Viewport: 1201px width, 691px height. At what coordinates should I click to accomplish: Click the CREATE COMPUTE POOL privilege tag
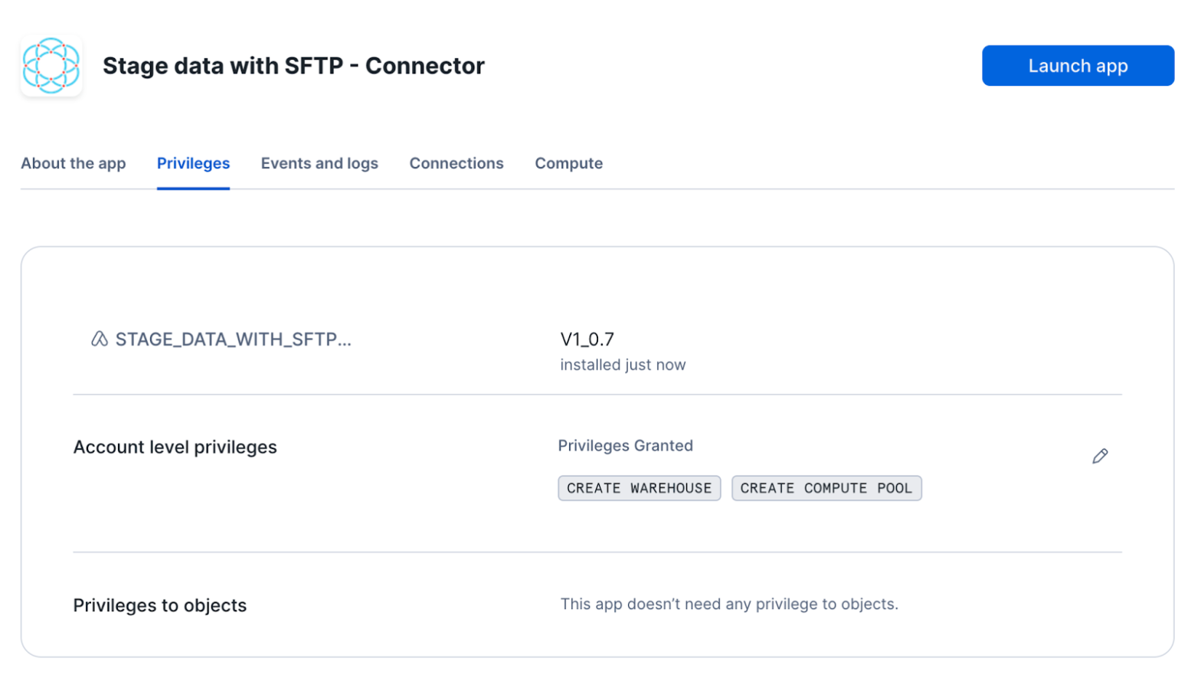[826, 489]
